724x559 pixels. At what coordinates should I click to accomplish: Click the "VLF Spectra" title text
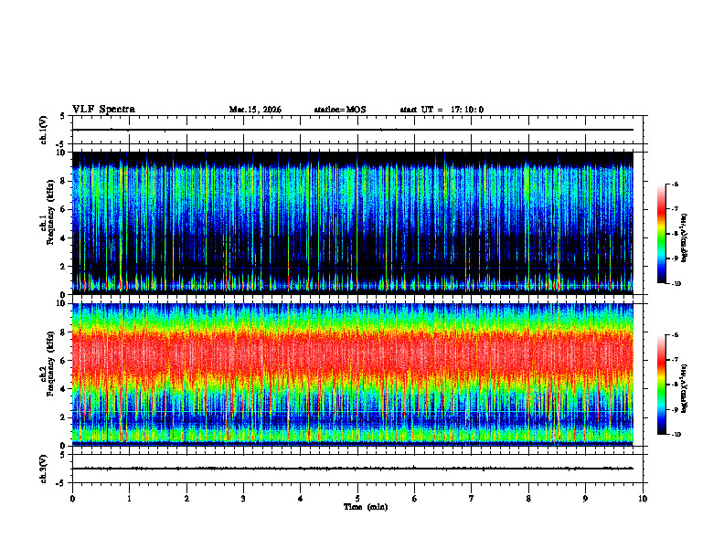pos(103,110)
